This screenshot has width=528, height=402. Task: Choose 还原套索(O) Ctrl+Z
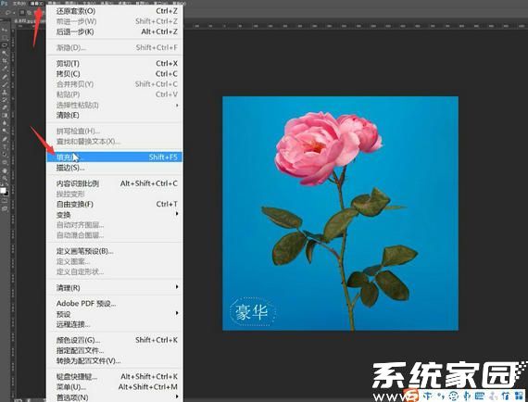tap(115, 11)
